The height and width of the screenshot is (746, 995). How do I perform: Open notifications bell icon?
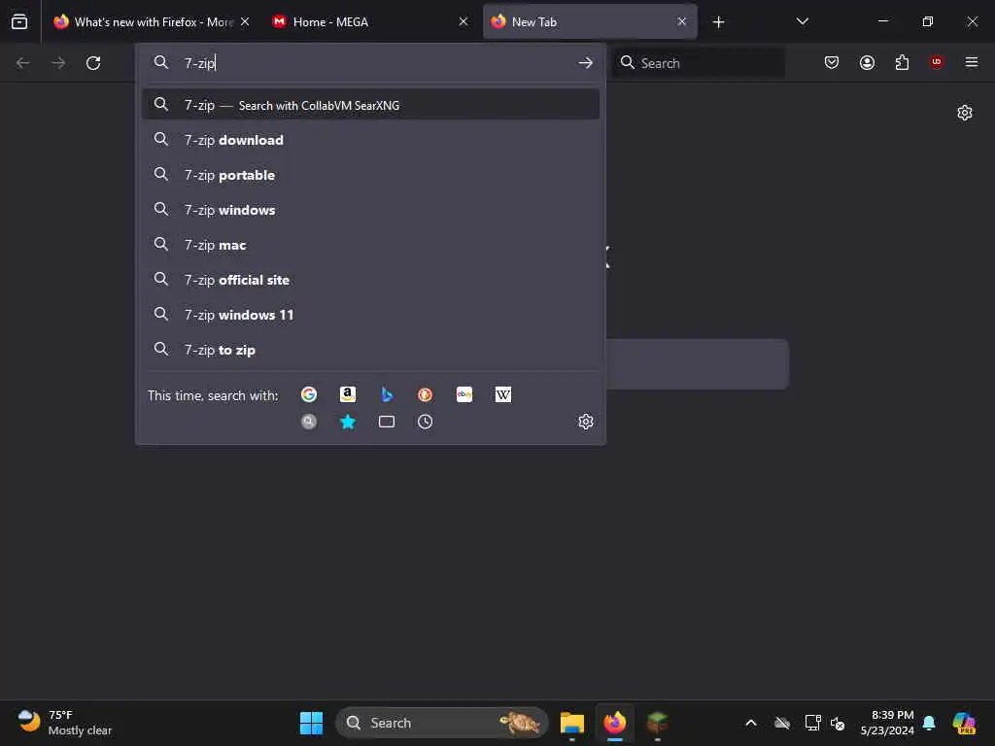pos(929,723)
